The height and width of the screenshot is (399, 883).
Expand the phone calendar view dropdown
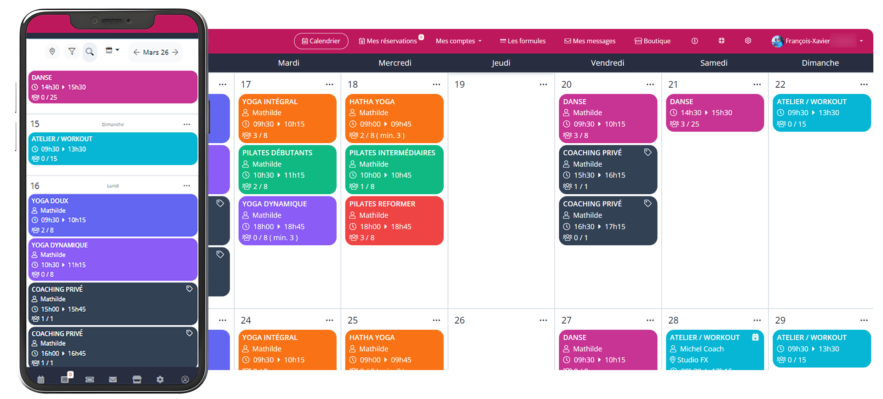click(x=112, y=51)
